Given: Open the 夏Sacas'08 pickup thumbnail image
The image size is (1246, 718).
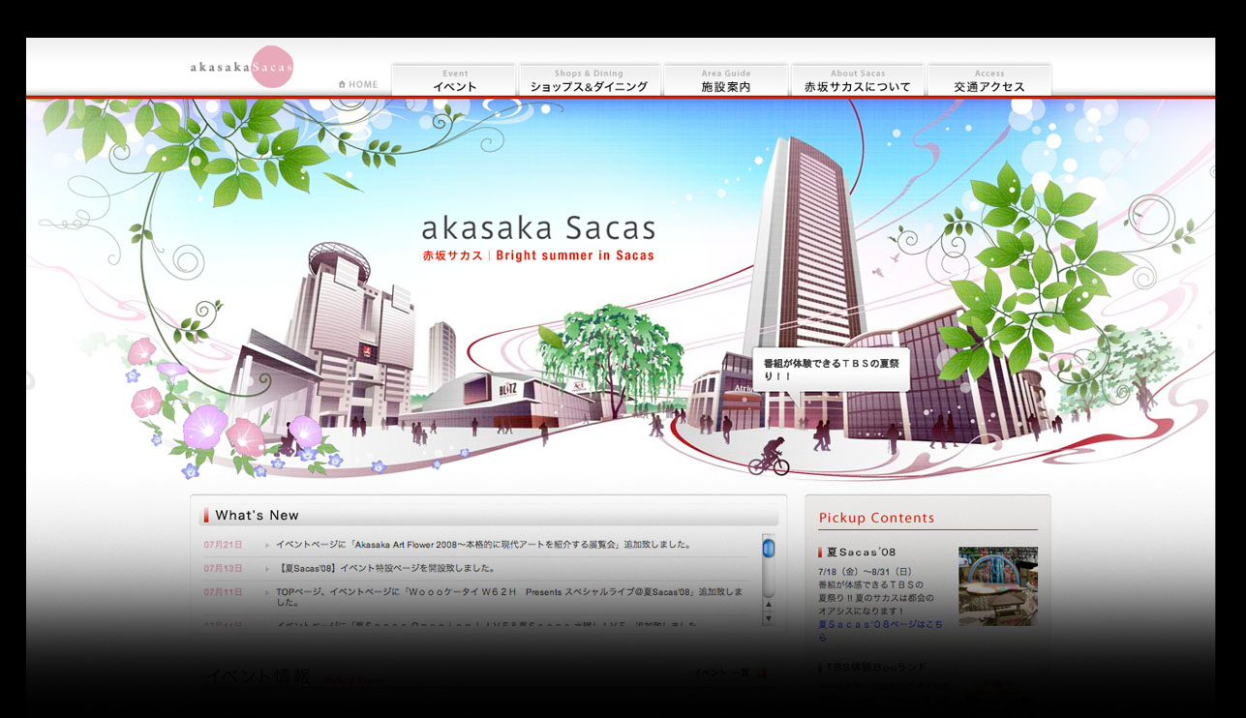Looking at the screenshot, I should coord(997,586).
